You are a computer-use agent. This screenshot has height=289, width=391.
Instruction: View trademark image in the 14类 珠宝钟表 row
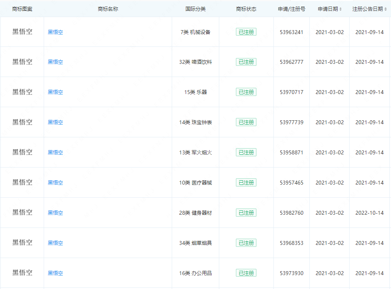pos(22,122)
